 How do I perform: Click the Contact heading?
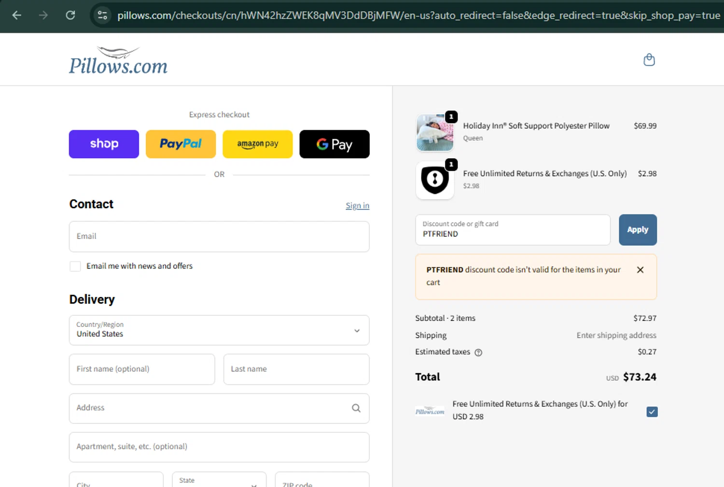click(91, 204)
